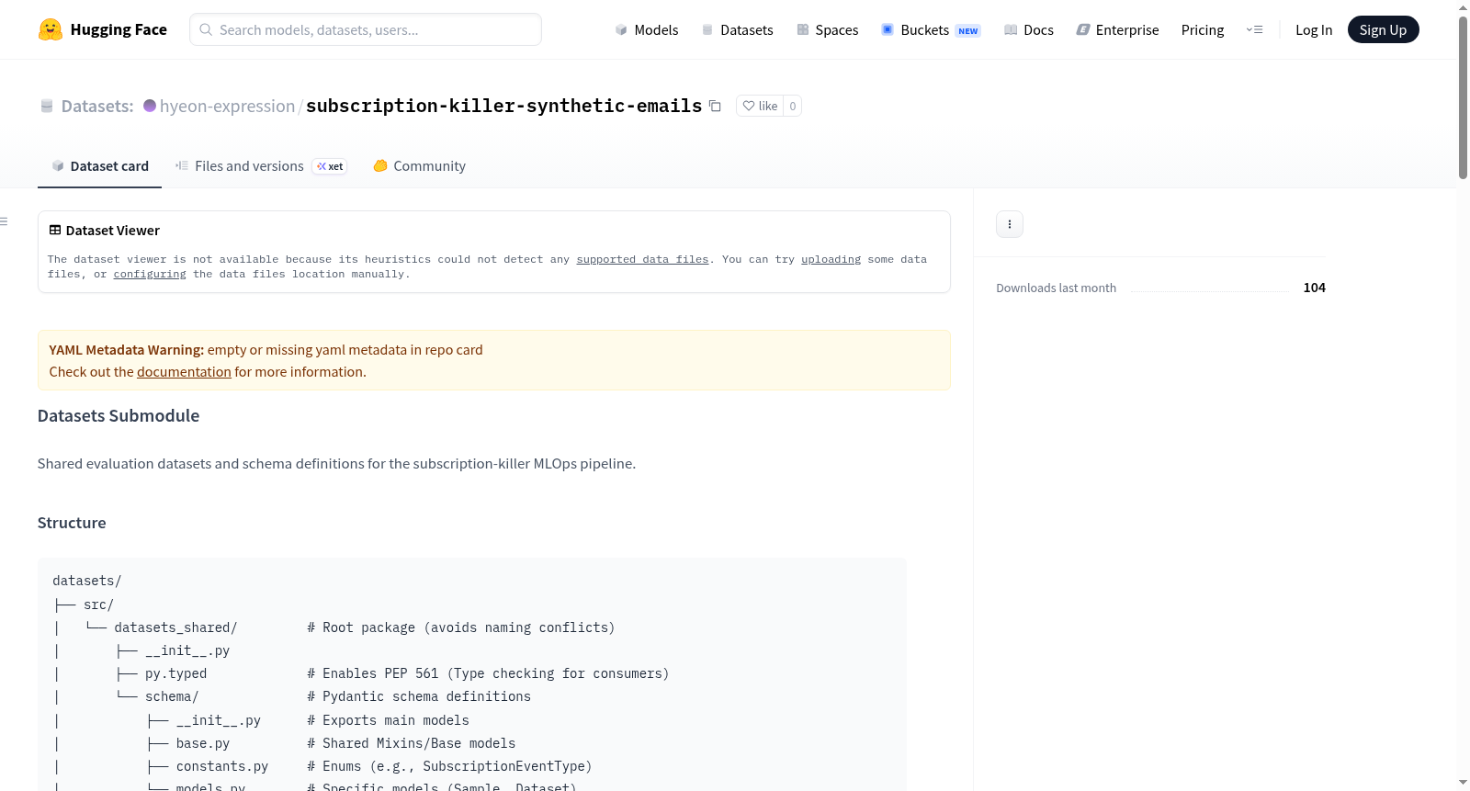This screenshot has width=1470, height=791.
Task: Click the Datasets breadcrumb label
Action: click(97, 106)
